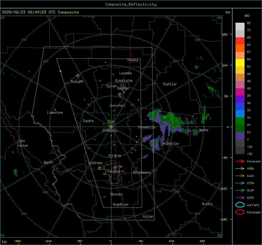Click the Stettler city label

(x=170, y=84)
